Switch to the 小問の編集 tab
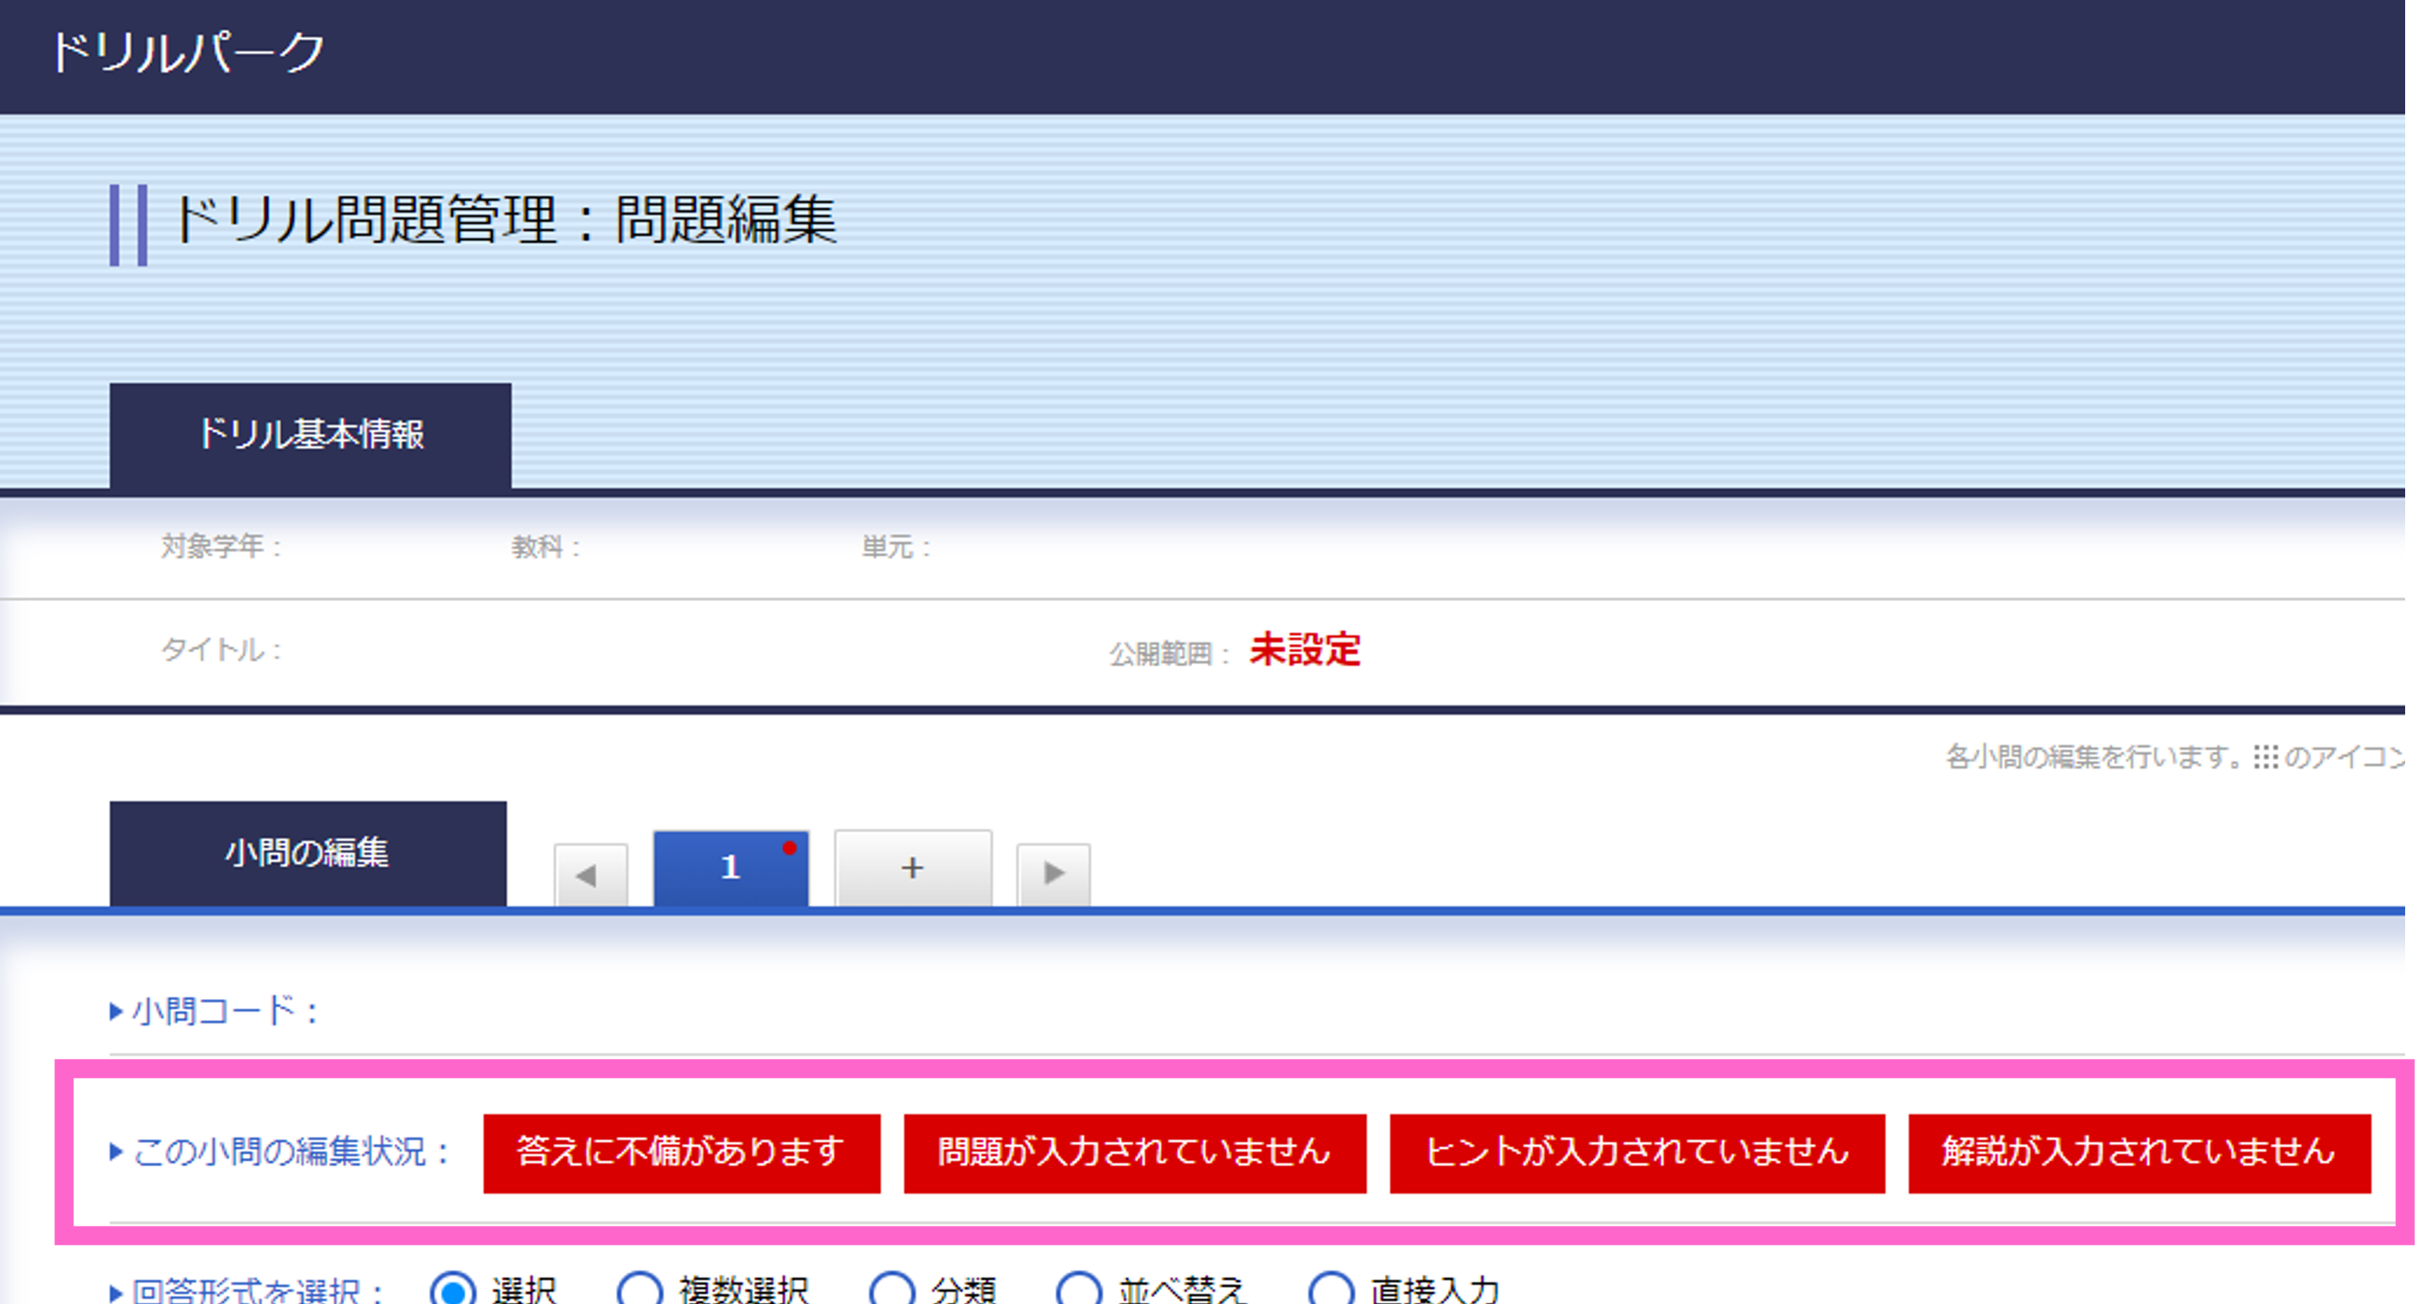Viewport: 2415px width, 1304px height. pos(309,853)
